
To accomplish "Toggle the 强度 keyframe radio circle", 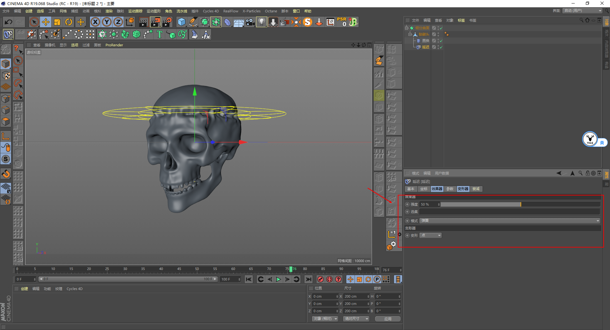I will (x=407, y=204).
